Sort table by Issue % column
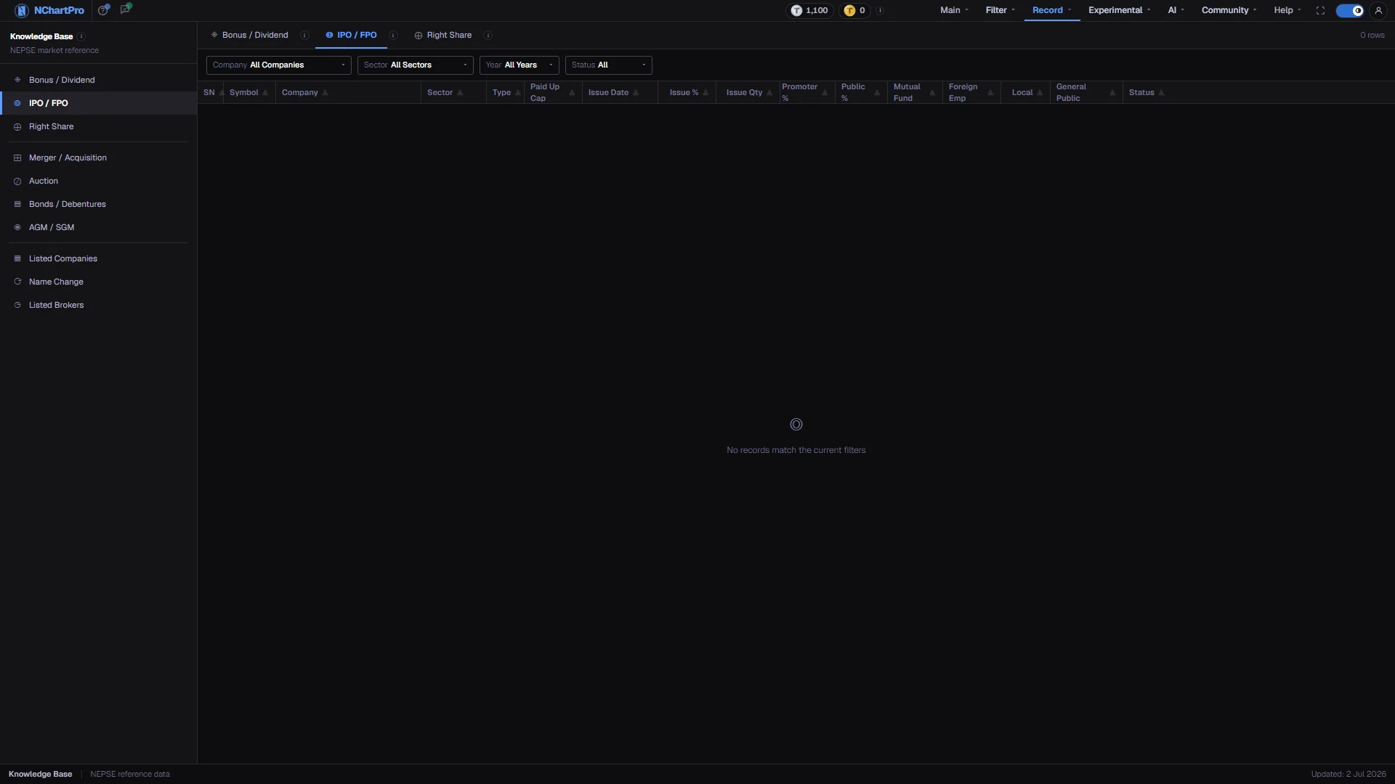The image size is (1395, 784). coord(687,92)
